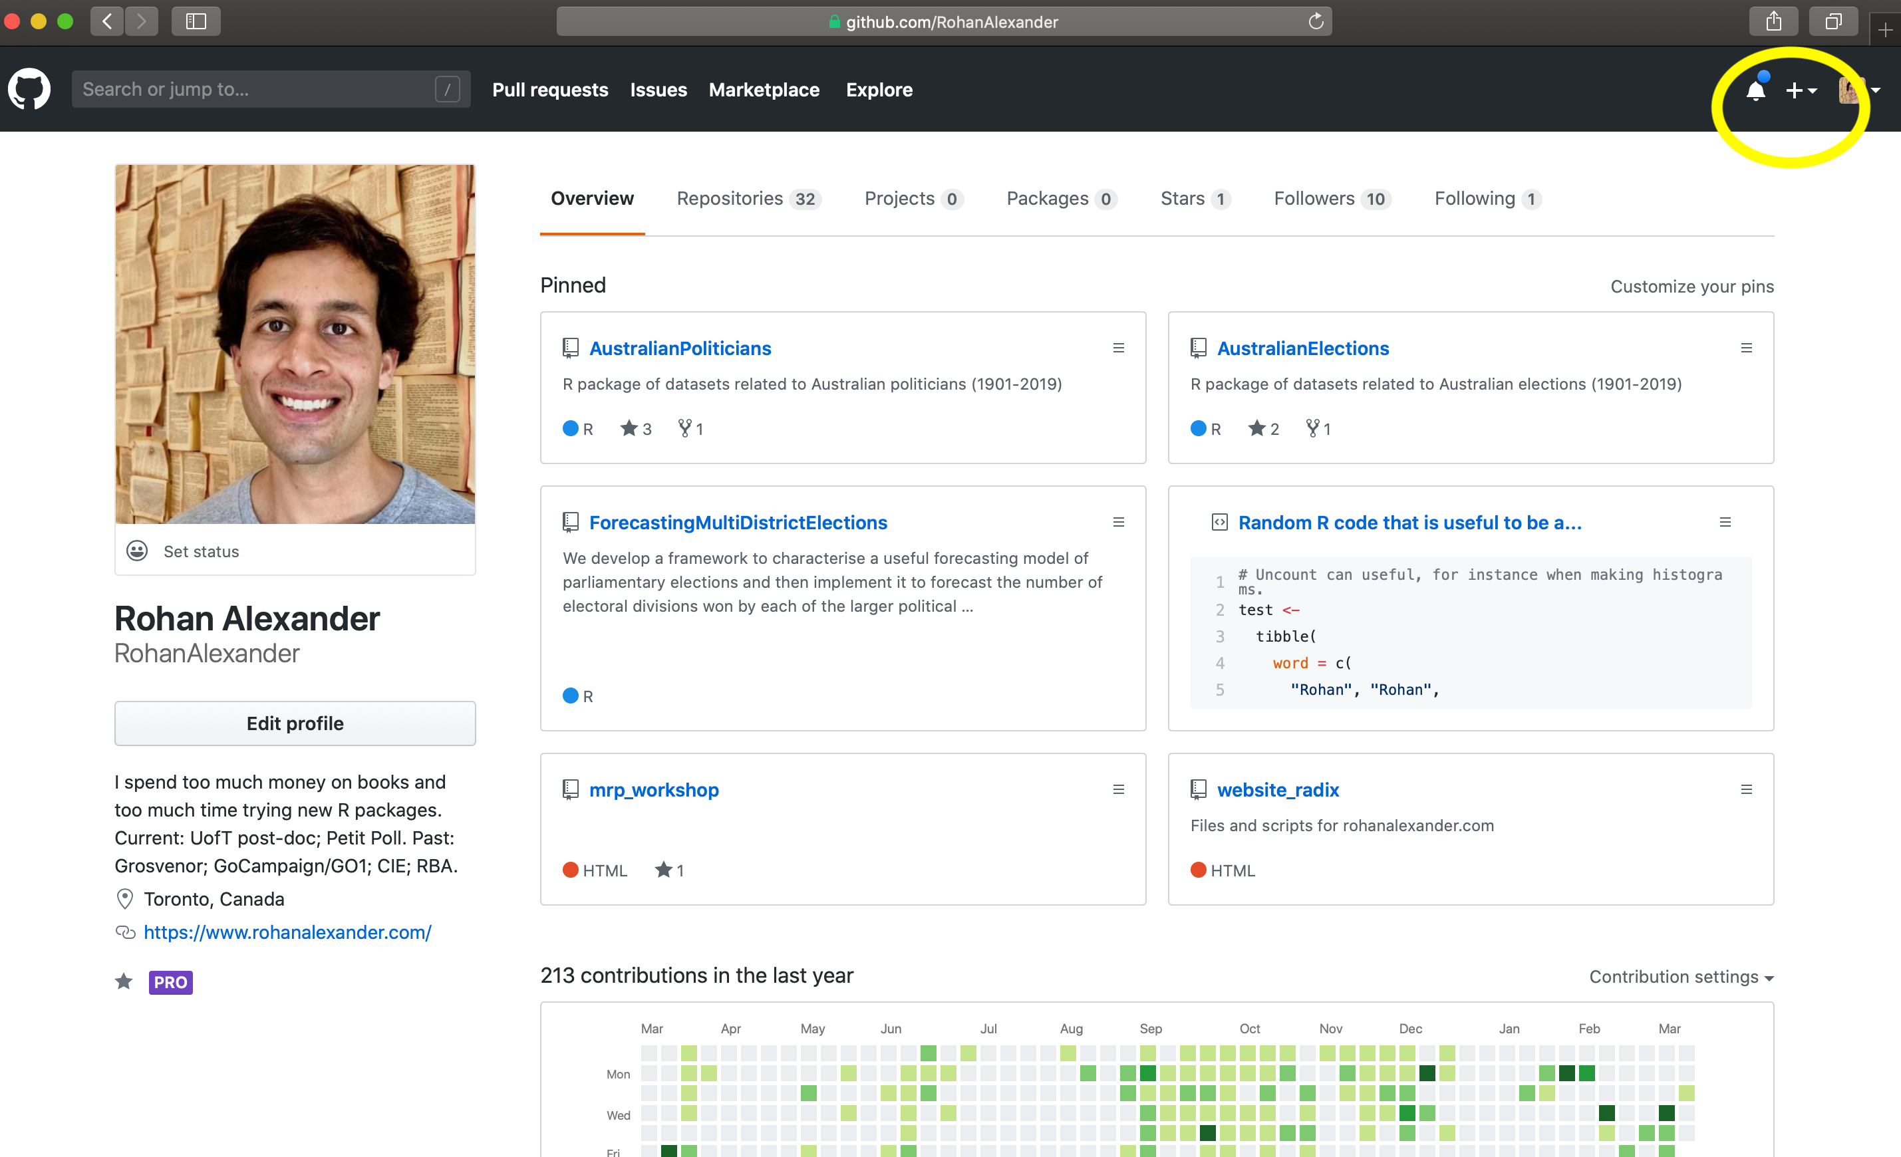Click the Edit profile button

295,723
